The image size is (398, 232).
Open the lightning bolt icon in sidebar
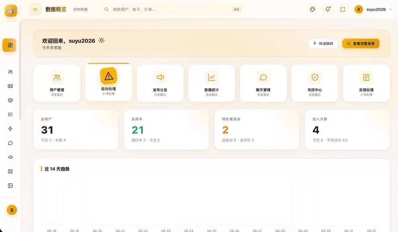coord(10,129)
